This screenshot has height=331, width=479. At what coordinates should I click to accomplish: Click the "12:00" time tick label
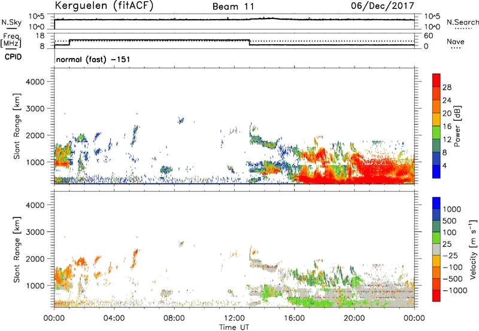click(x=234, y=318)
